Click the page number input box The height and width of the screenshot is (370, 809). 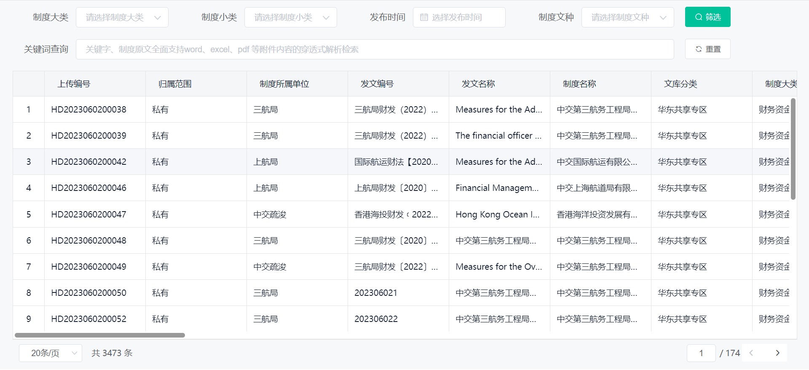click(x=701, y=353)
